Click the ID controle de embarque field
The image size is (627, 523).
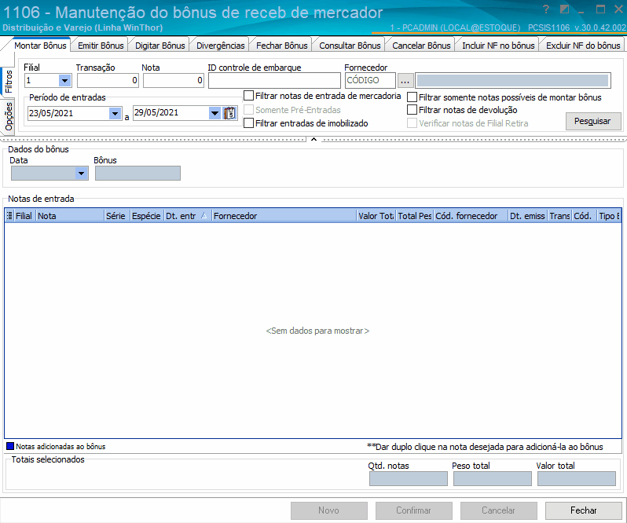[x=274, y=80]
